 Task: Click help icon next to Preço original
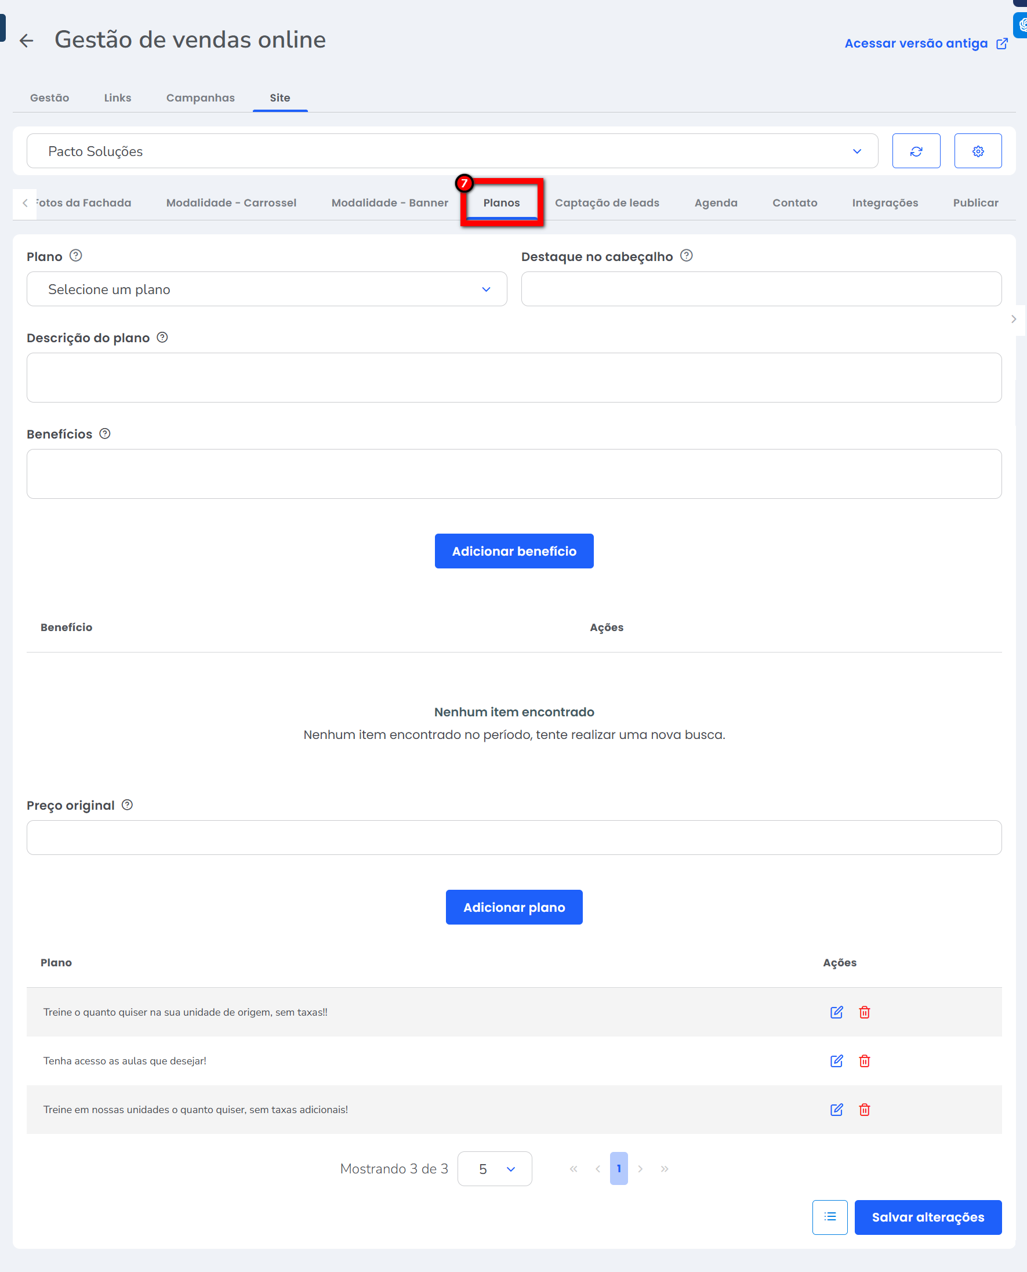pos(127,804)
